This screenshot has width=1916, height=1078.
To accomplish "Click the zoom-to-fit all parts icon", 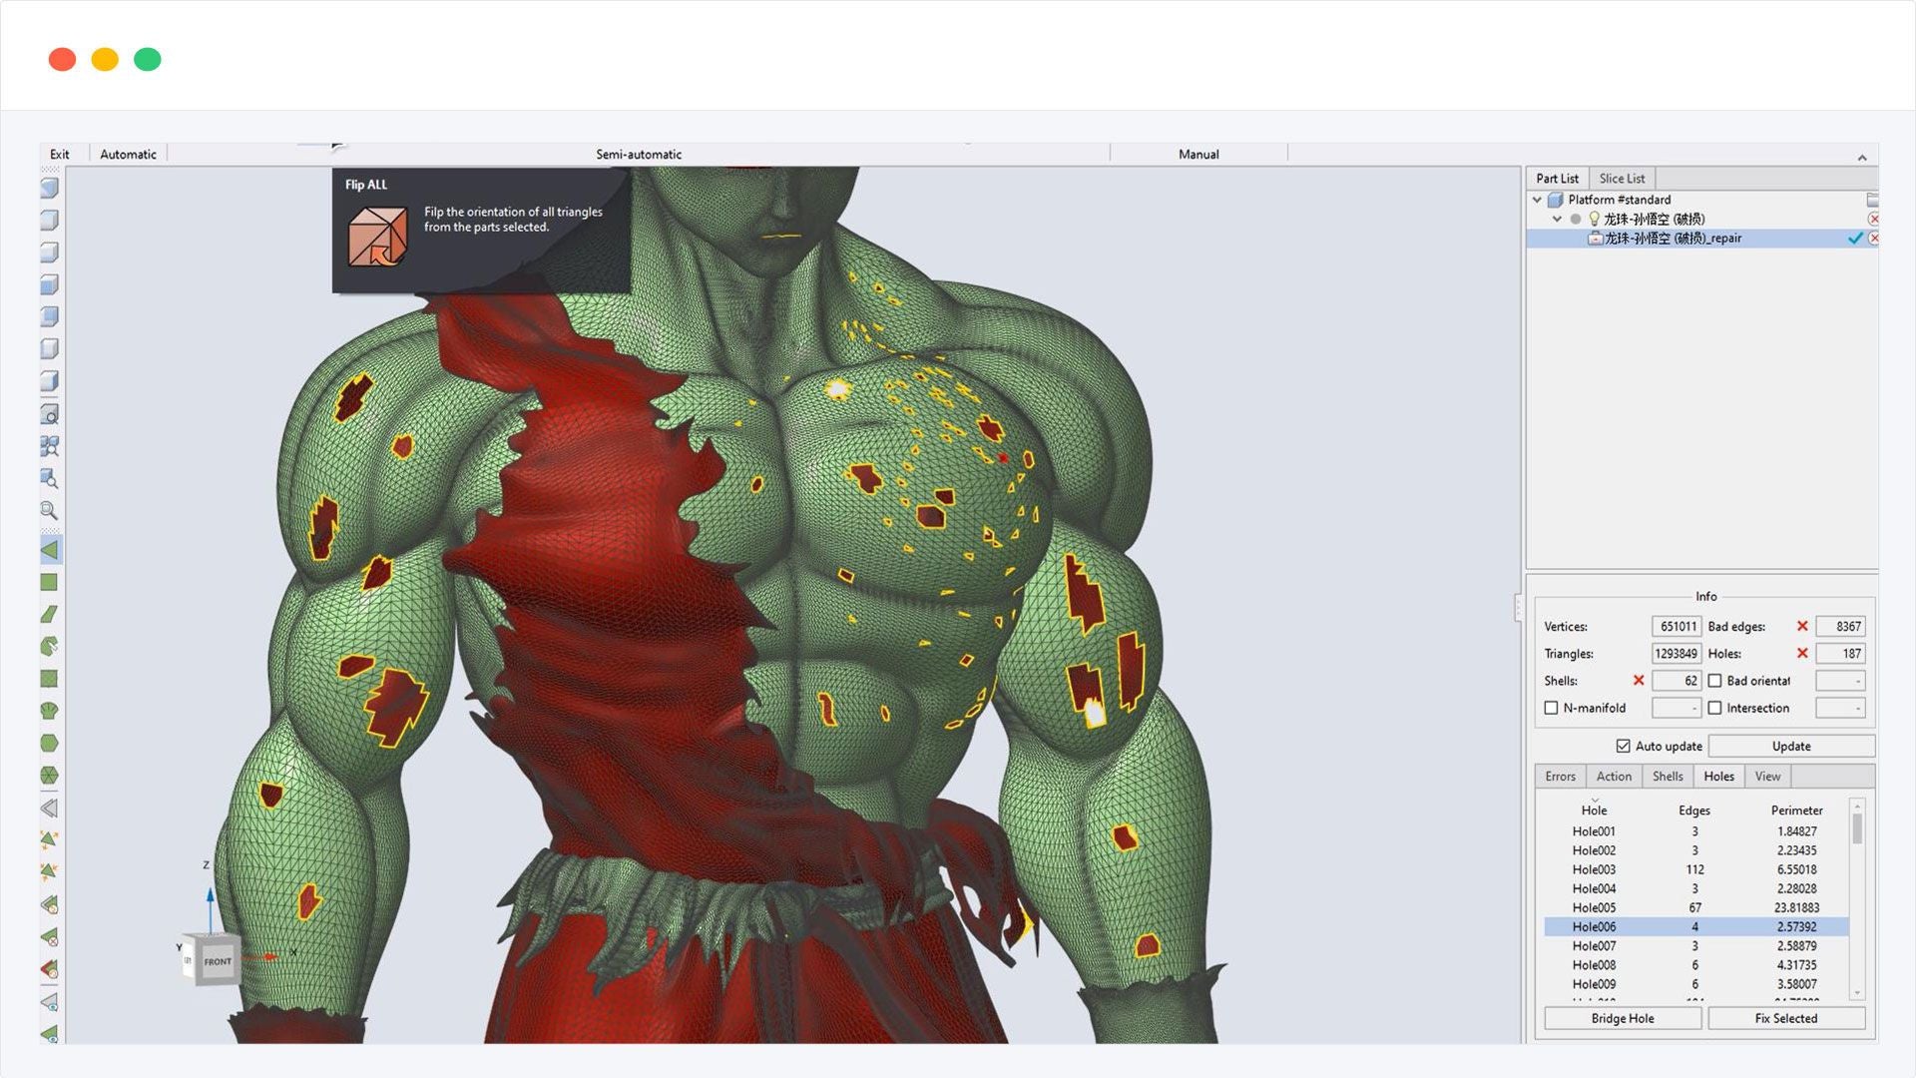I will click(49, 446).
